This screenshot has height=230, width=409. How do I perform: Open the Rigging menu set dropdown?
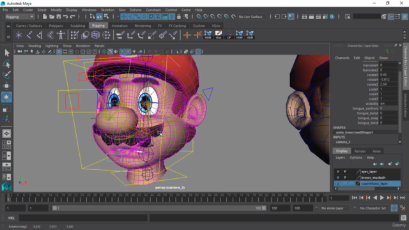coord(20,17)
